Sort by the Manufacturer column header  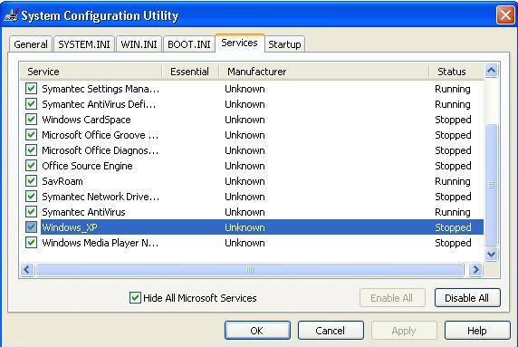click(324, 72)
